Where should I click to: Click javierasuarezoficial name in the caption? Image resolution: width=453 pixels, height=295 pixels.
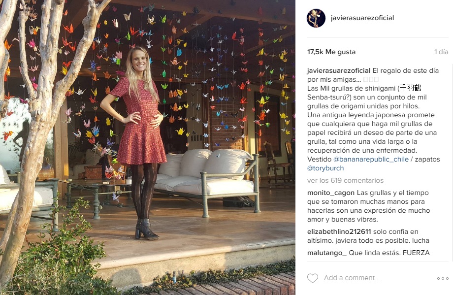point(339,70)
